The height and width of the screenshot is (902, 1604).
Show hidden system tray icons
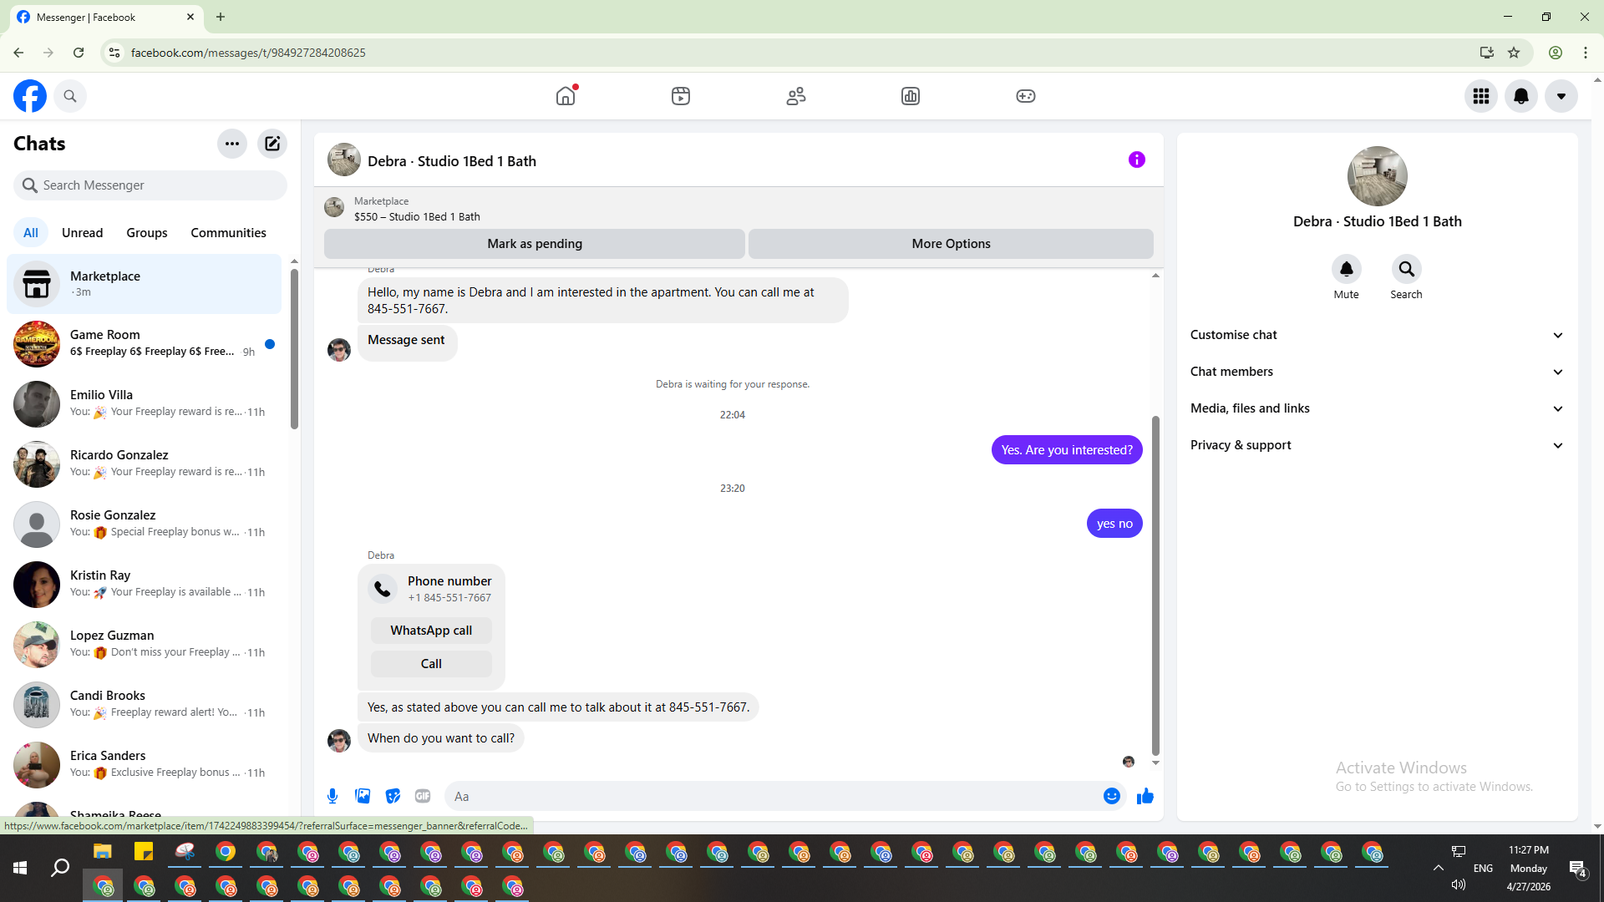click(1439, 868)
